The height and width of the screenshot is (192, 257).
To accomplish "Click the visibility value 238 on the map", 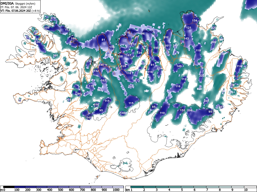I will [x=89, y=61].
